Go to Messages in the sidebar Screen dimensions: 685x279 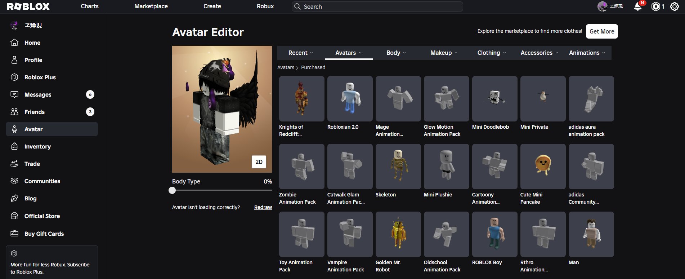(x=52, y=94)
